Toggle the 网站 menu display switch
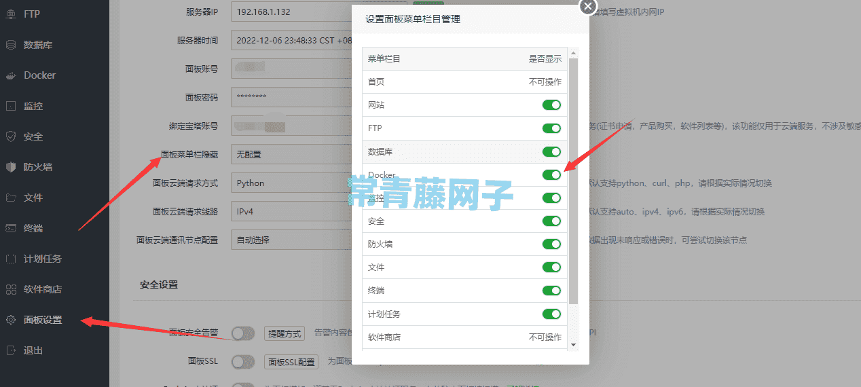Image resolution: width=861 pixels, height=387 pixels. point(551,105)
